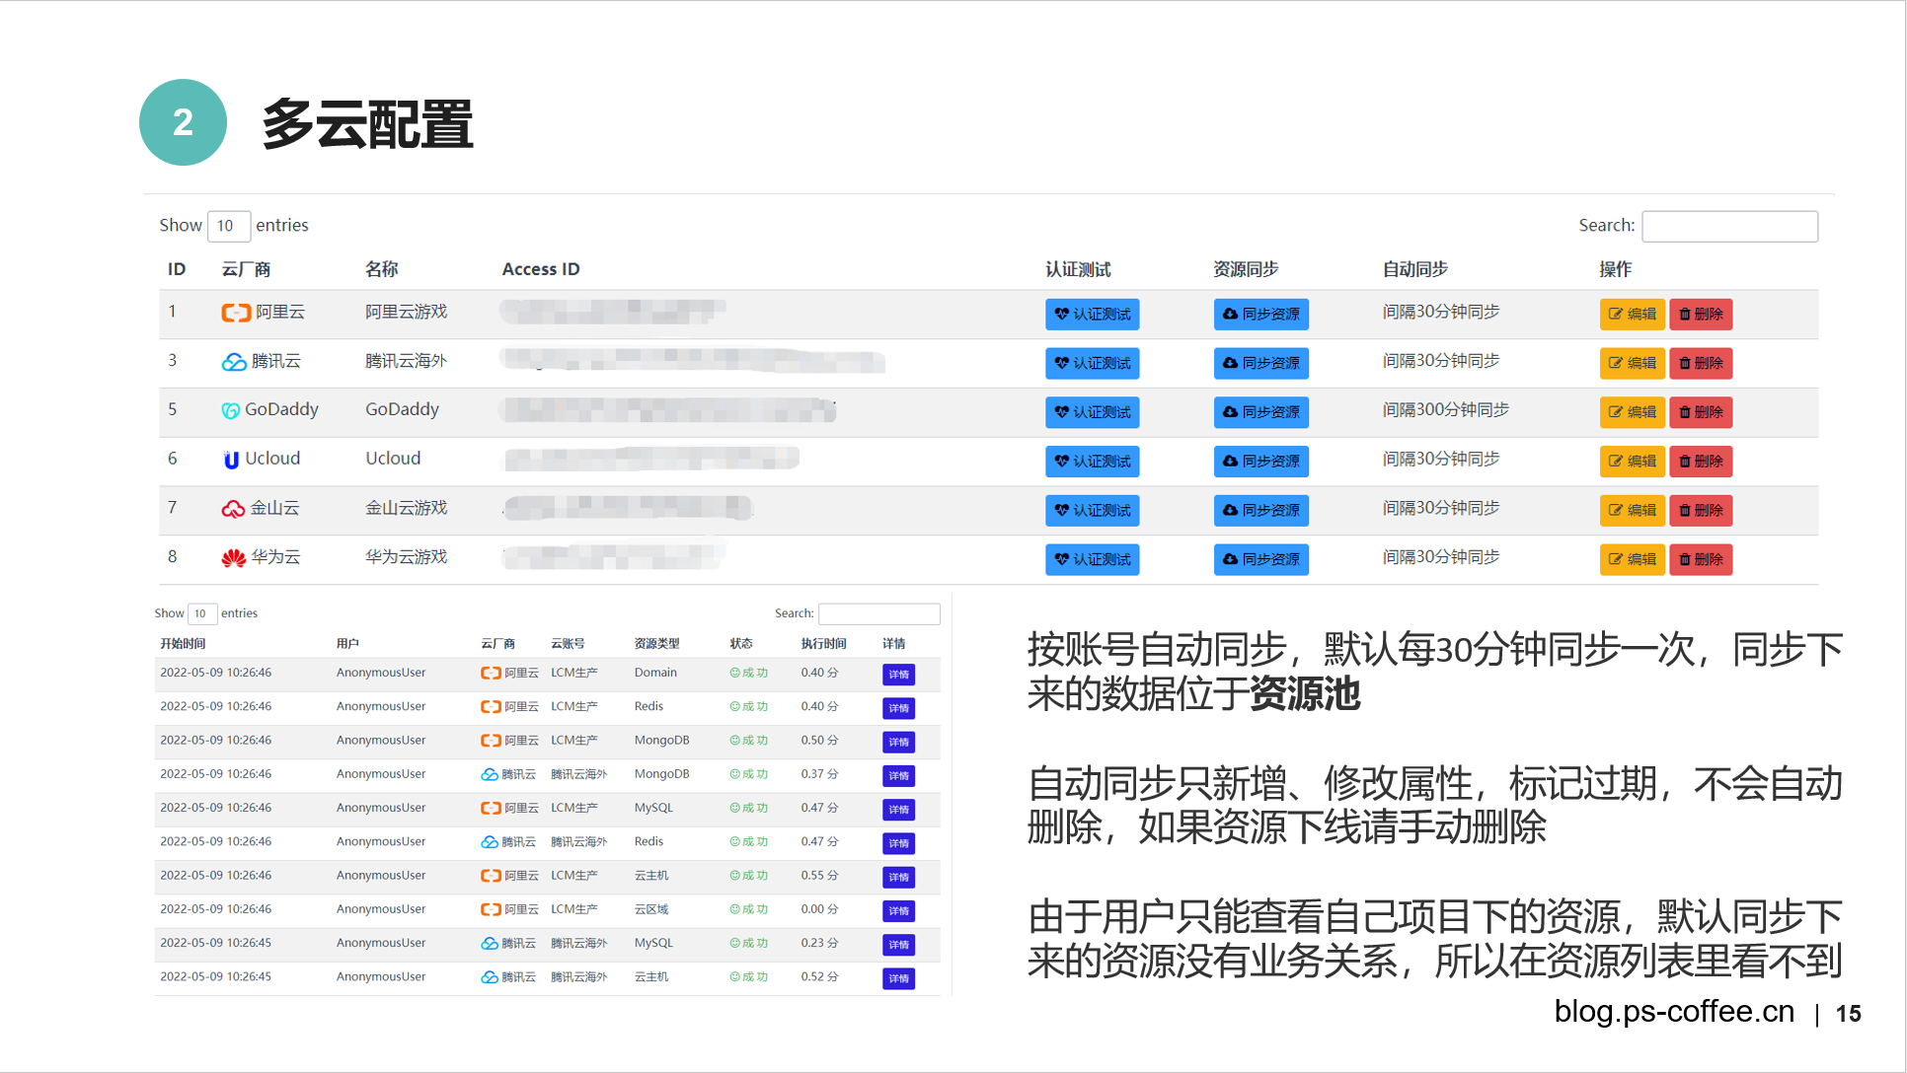The image size is (1907, 1073).
Task: Open 详情 for the 云区域 sync row
Action: point(898,911)
